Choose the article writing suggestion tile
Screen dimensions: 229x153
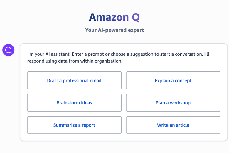tap(173, 125)
